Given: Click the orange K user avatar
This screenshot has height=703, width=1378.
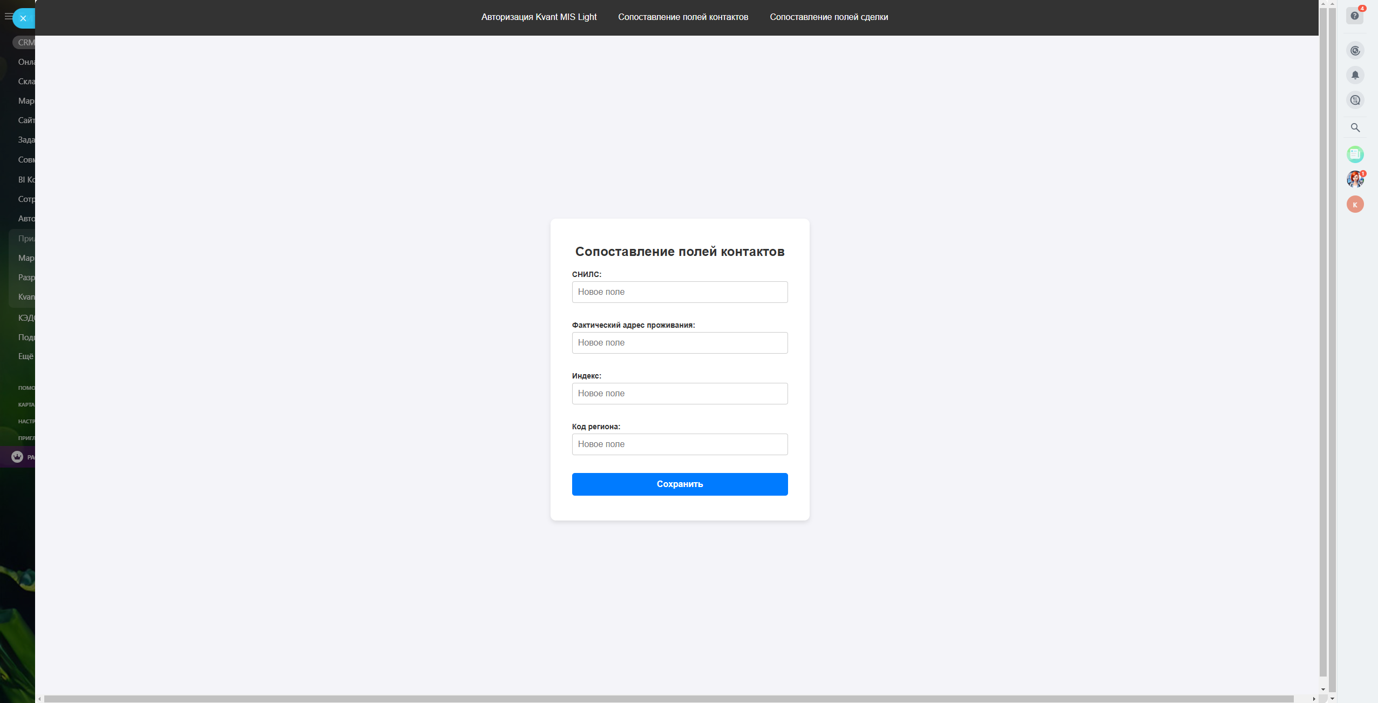Looking at the screenshot, I should tap(1355, 205).
